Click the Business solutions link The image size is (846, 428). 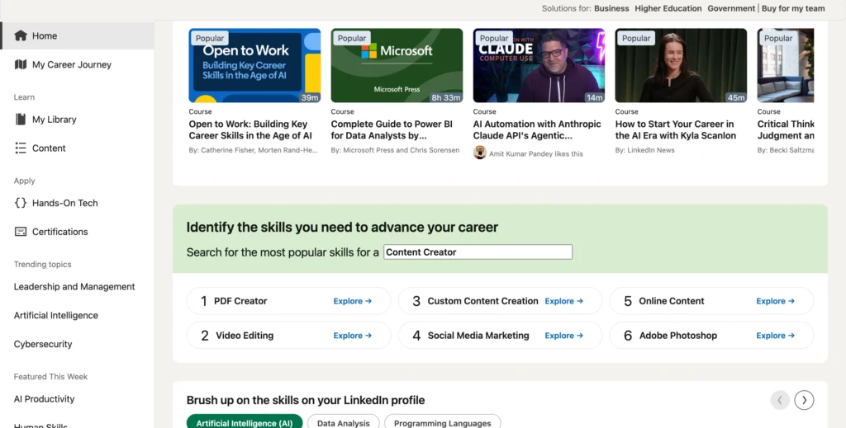click(611, 8)
